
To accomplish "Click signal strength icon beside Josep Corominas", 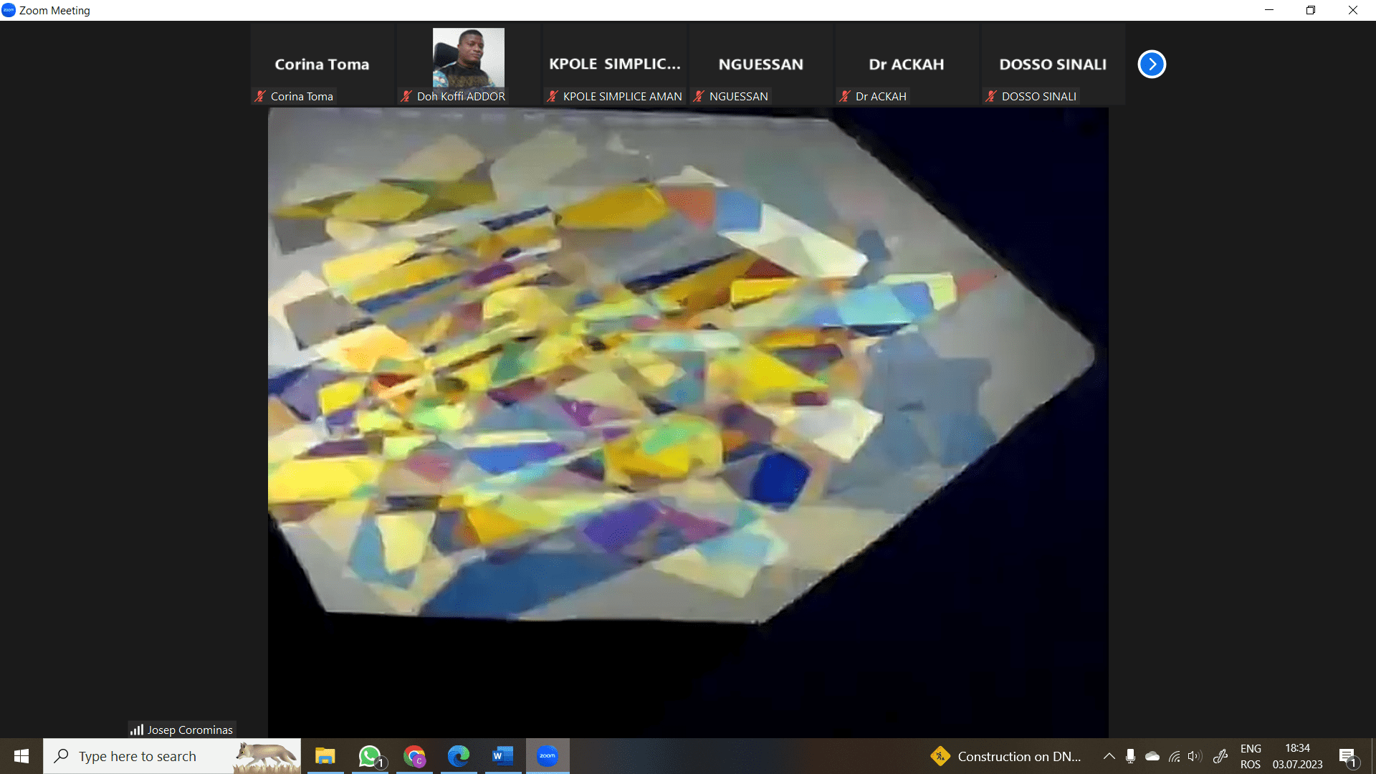I will [x=136, y=730].
